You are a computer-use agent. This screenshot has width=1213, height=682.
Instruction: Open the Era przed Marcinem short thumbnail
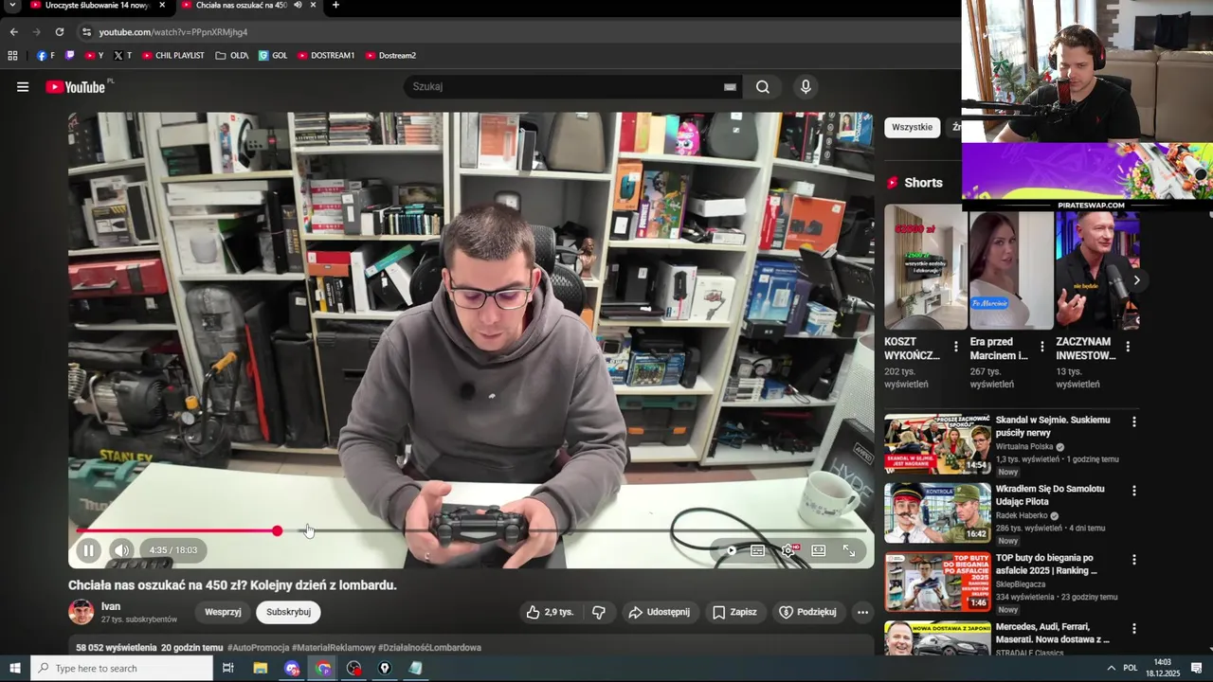click(x=1011, y=271)
